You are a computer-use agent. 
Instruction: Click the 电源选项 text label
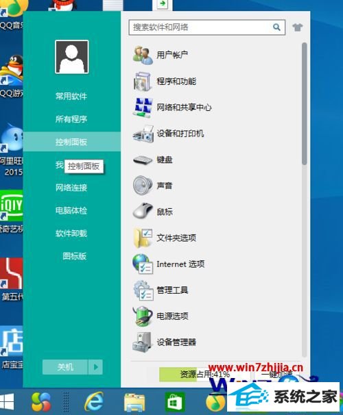click(x=172, y=316)
